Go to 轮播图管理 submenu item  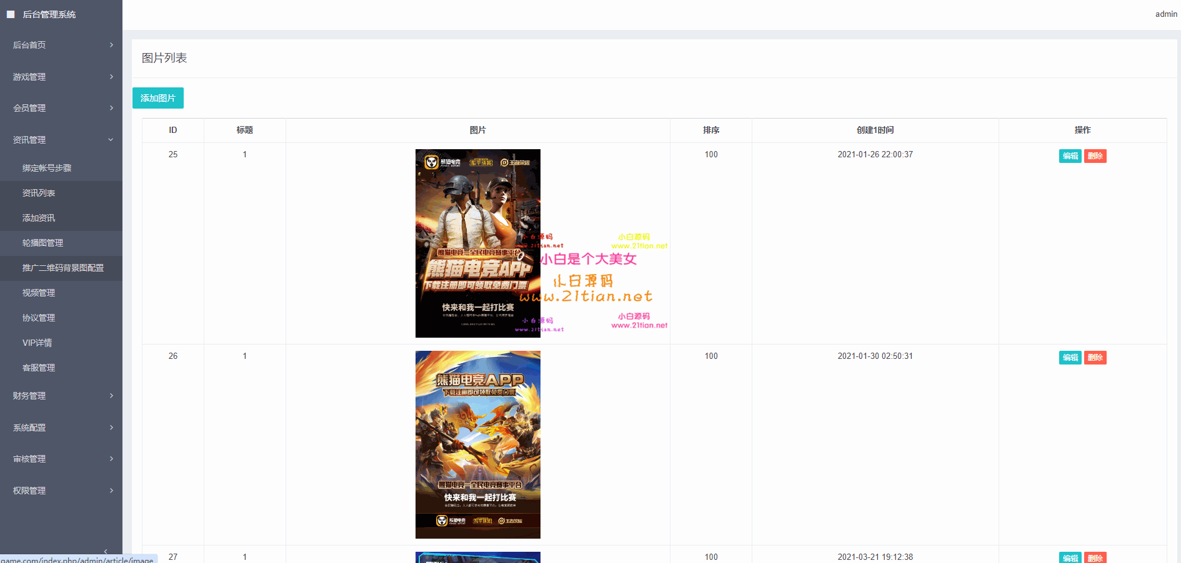point(61,243)
